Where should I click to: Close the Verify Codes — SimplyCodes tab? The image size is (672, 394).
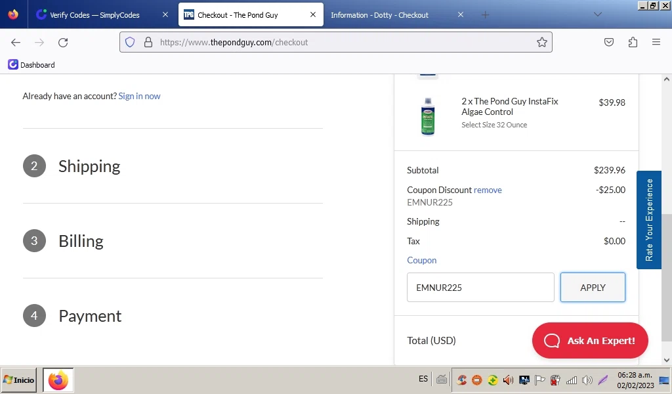point(165,14)
